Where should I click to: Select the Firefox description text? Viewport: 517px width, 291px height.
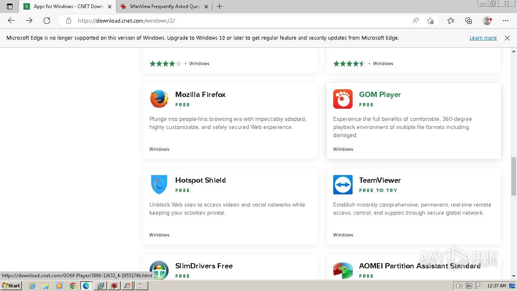pyautogui.click(x=228, y=123)
